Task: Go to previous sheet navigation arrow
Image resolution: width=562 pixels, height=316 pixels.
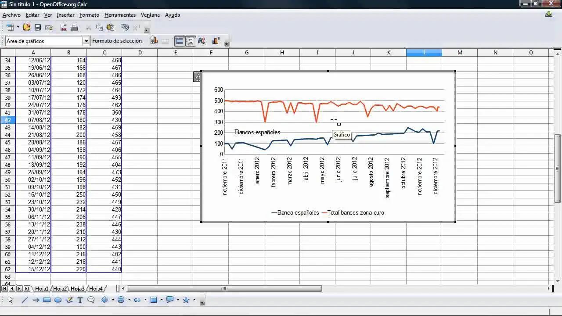Action: [x=12, y=289]
